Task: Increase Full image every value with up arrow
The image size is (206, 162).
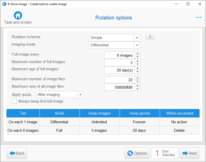Action: 137,54
